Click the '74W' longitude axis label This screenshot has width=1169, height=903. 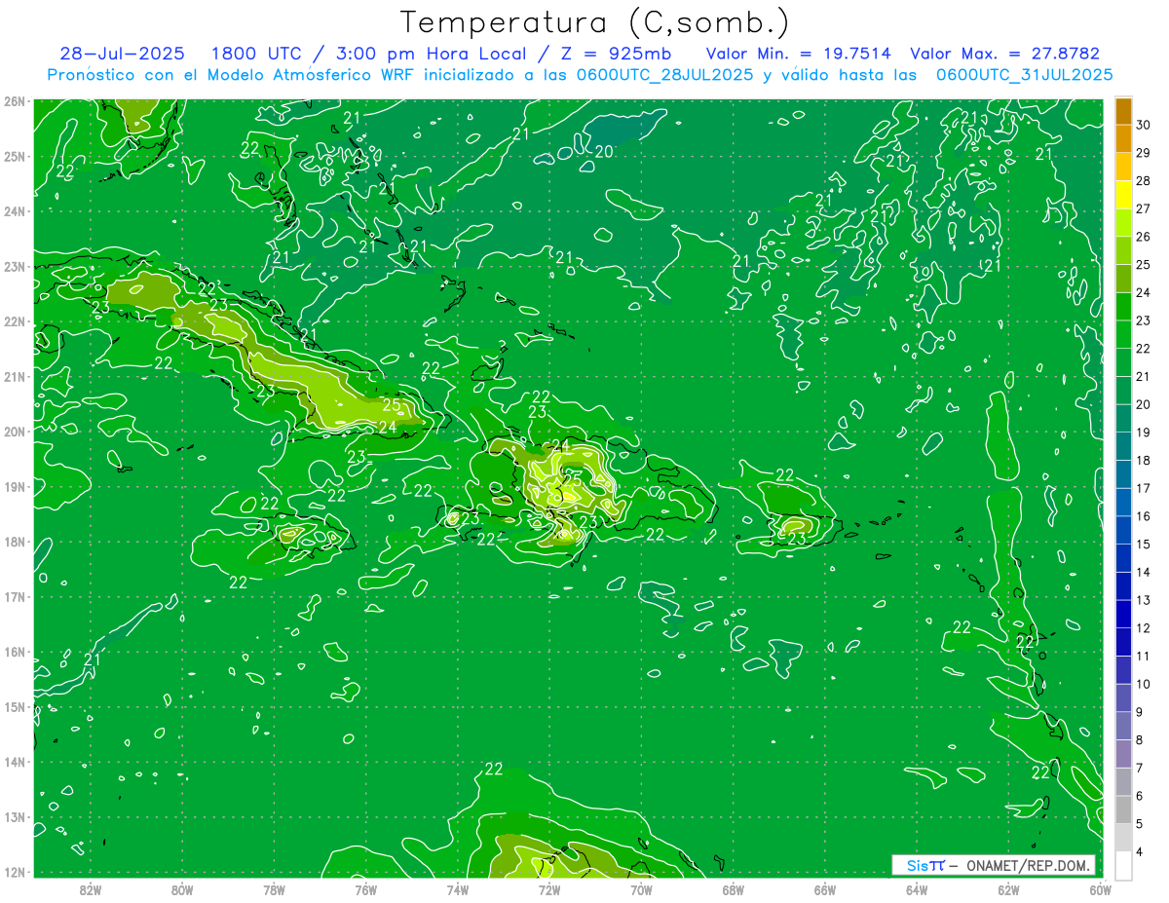coord(458,888)
